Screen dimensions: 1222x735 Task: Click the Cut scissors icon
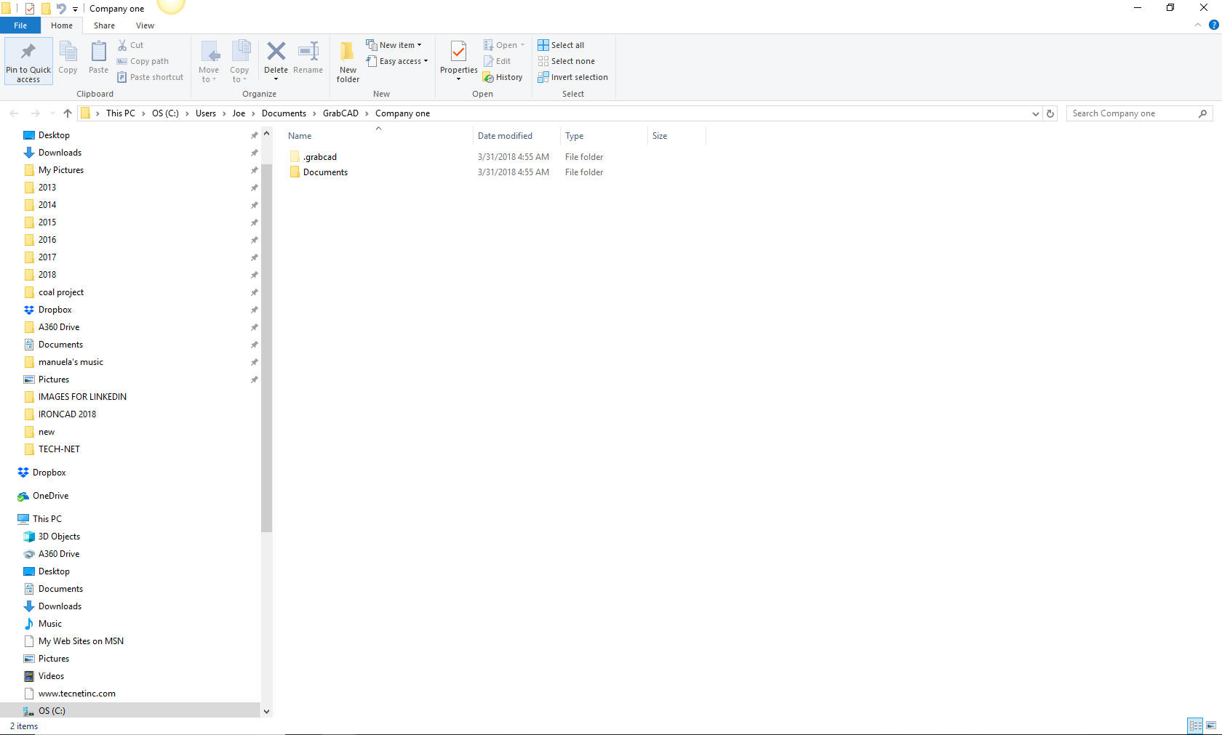122,45
